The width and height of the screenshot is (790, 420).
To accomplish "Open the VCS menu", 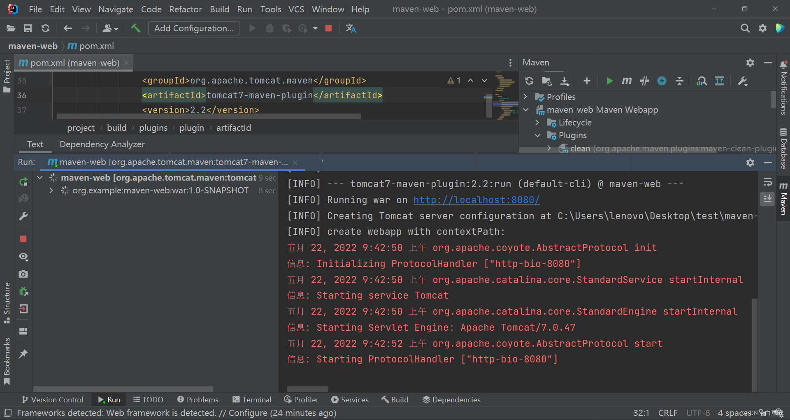I will coord(296,9).
